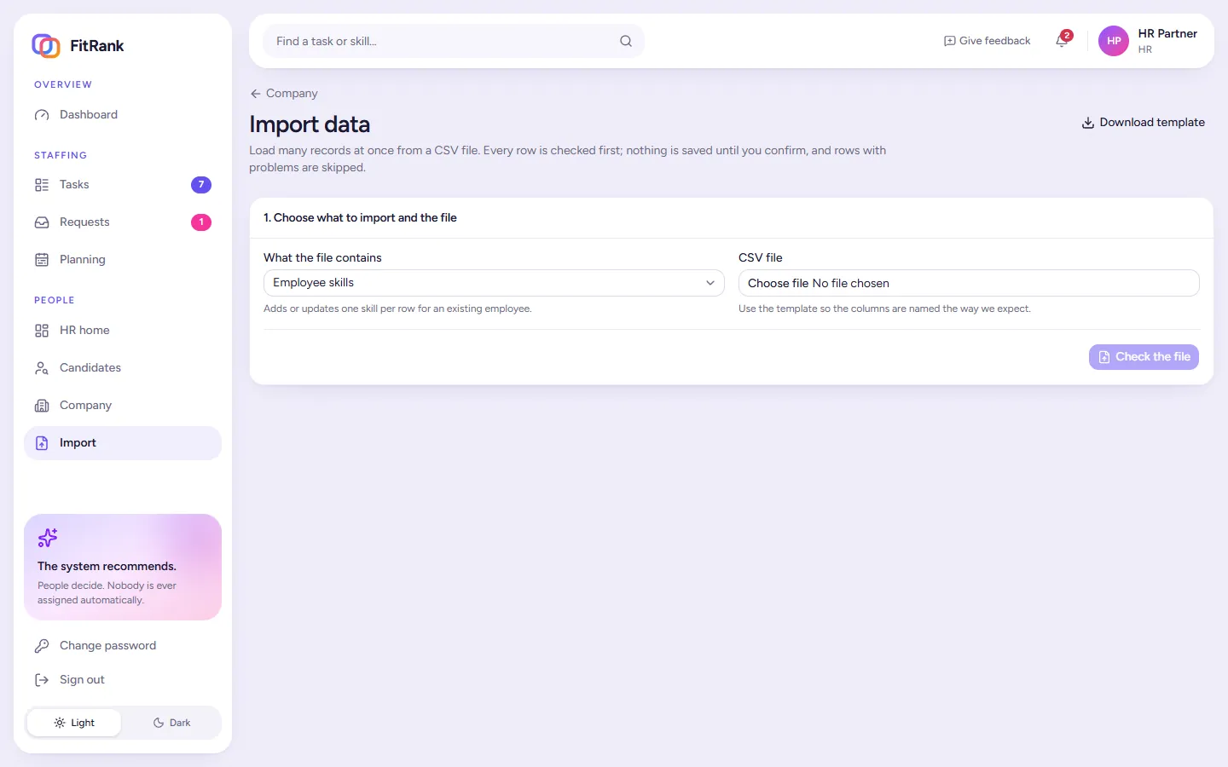The image size is (1228, 767).
Task: Click the Candidates person-search icon
Action: [x=42, y=368]
